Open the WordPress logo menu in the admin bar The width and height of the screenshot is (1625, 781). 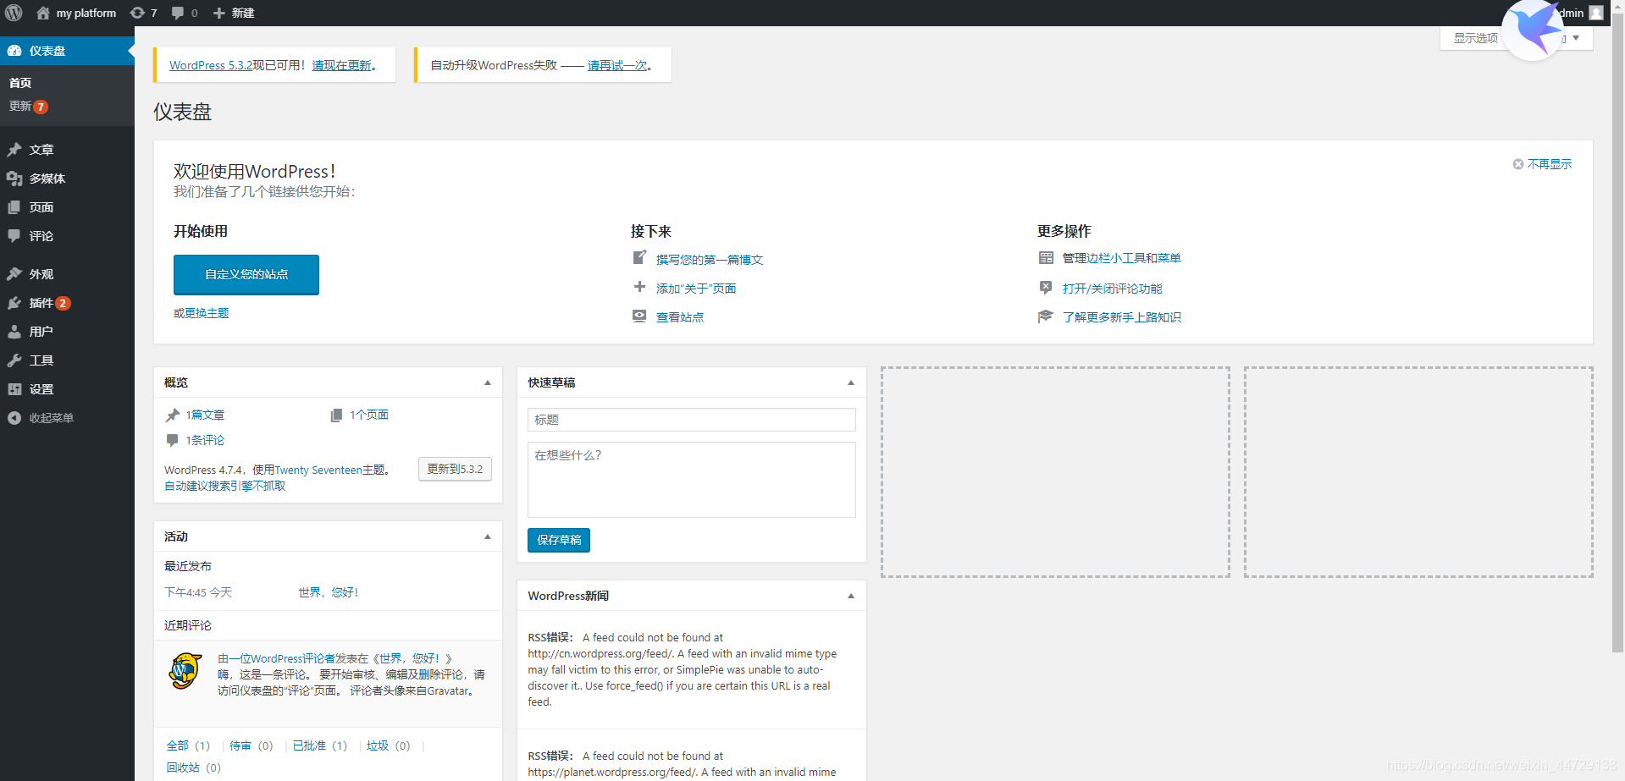[14, 13]
